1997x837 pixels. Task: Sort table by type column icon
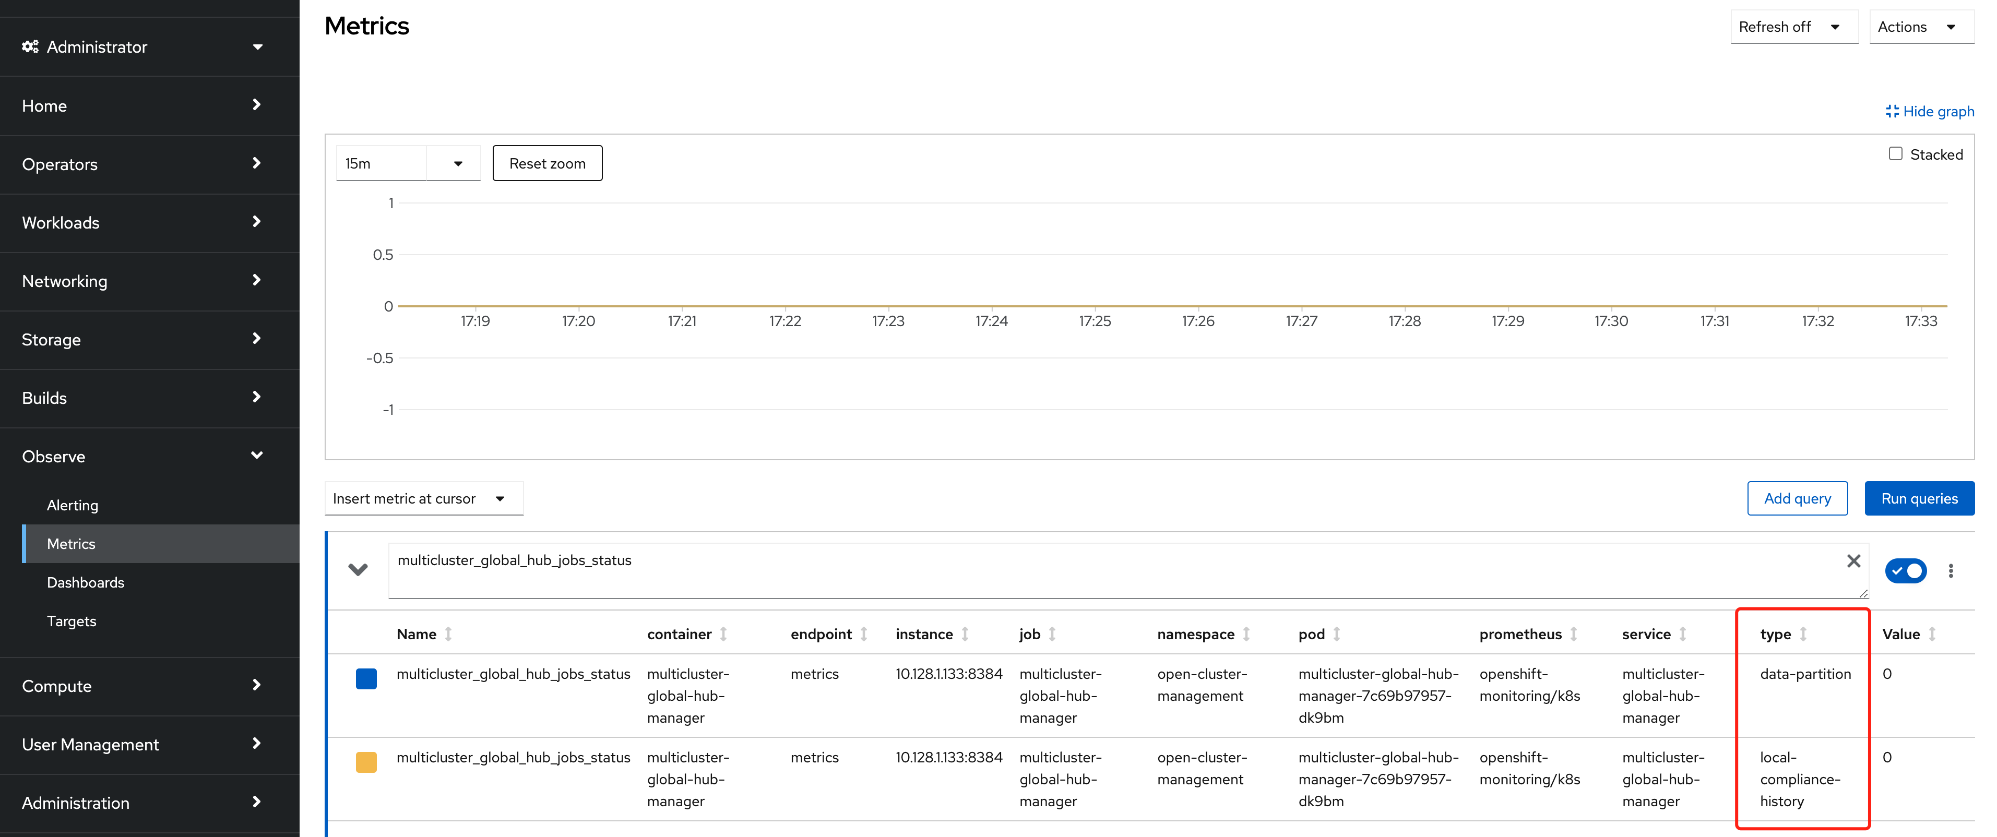[1803, 634]
